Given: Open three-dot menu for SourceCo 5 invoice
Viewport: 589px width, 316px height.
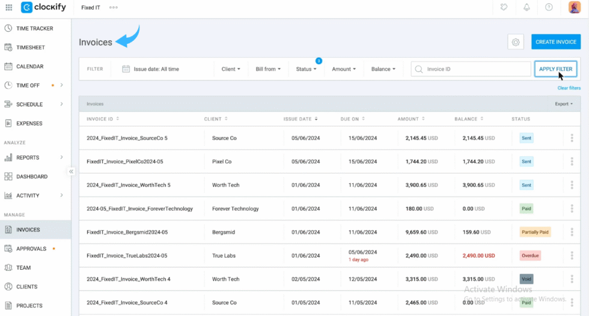Looking at the screenshot, I should [572, 138].
